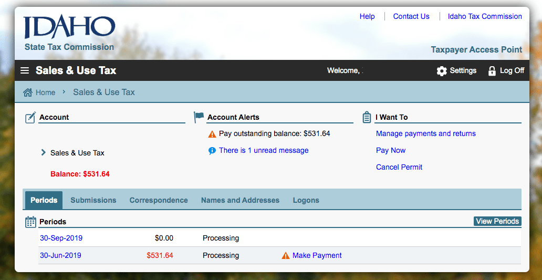Click the Pay Now link
This screenshot has height=280, width=542.
click(x=391, y=150)
